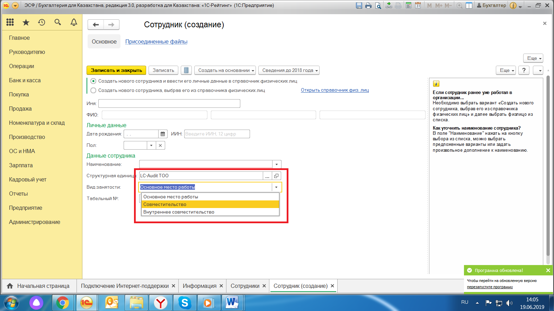
Task: Click the help question mark button
Action: 524,70
